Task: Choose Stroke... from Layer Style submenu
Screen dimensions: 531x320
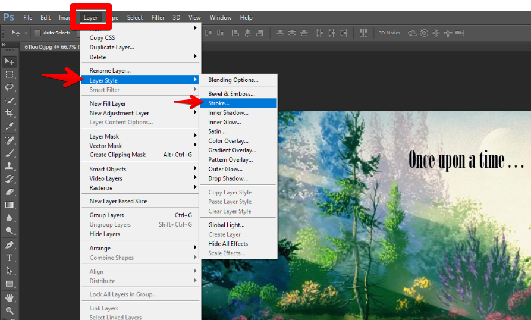Action: 219,103
